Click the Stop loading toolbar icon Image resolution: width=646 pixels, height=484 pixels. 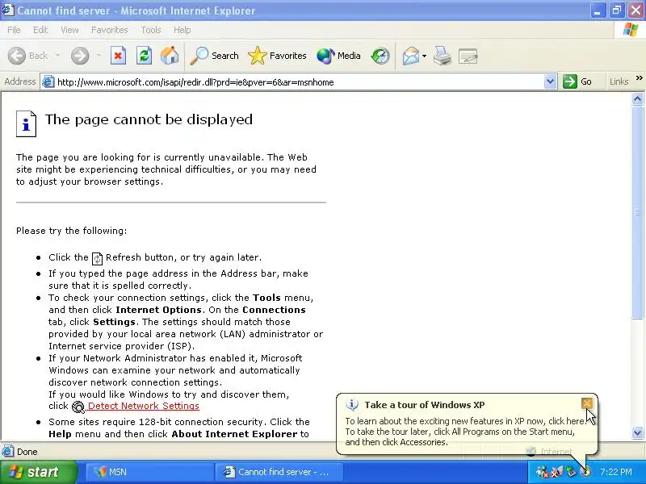click(118, 56)
